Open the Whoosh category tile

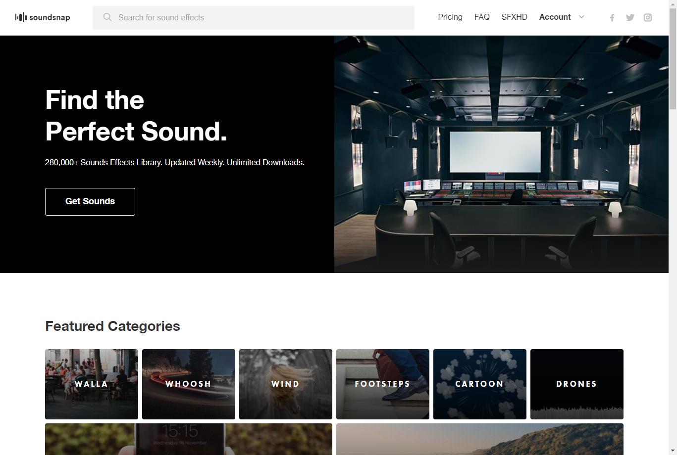coord(189,384)
